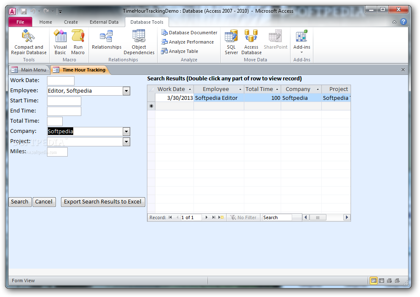Select the new record row selector
The image size is (420, 297).
pyautogui.click(x=151, y=106)
